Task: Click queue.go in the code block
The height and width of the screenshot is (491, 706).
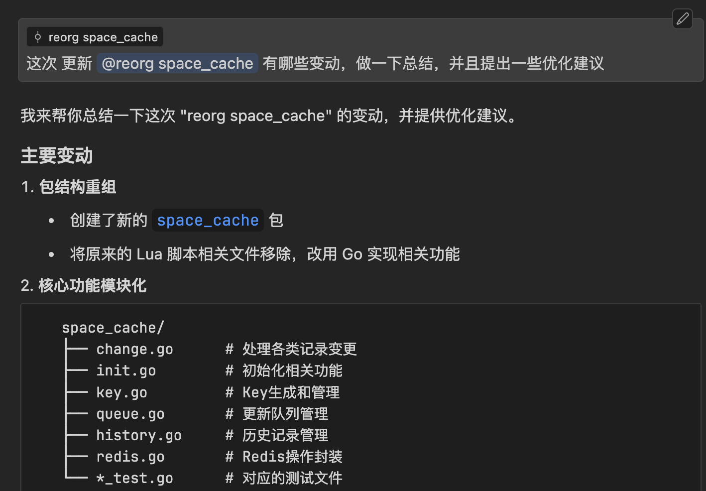Action: (130, 414)
